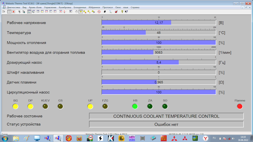This screenshot has height=142, width=253.
Task: Click the dark KUEV indicator lamp
Action: 45,106
